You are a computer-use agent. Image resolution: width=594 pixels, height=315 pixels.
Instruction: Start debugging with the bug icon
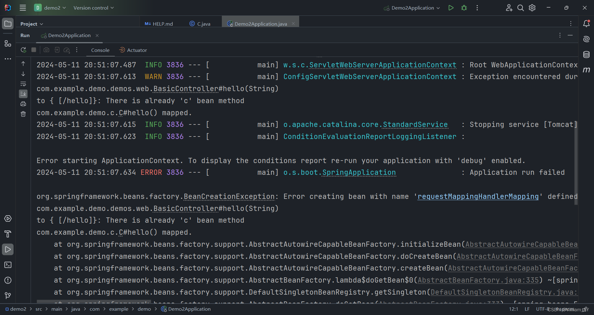click(464, 8)
